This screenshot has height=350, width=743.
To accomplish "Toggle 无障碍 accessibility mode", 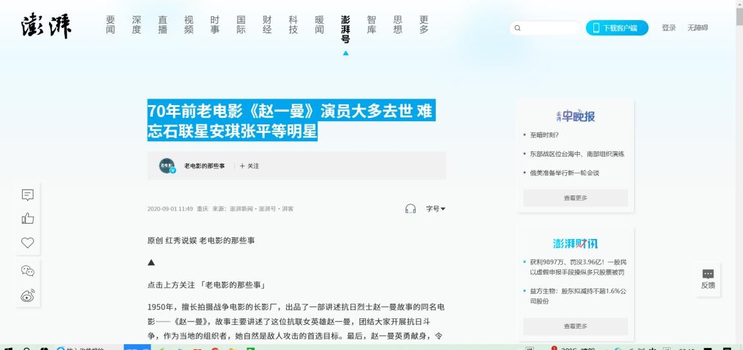I will (697, 28).
